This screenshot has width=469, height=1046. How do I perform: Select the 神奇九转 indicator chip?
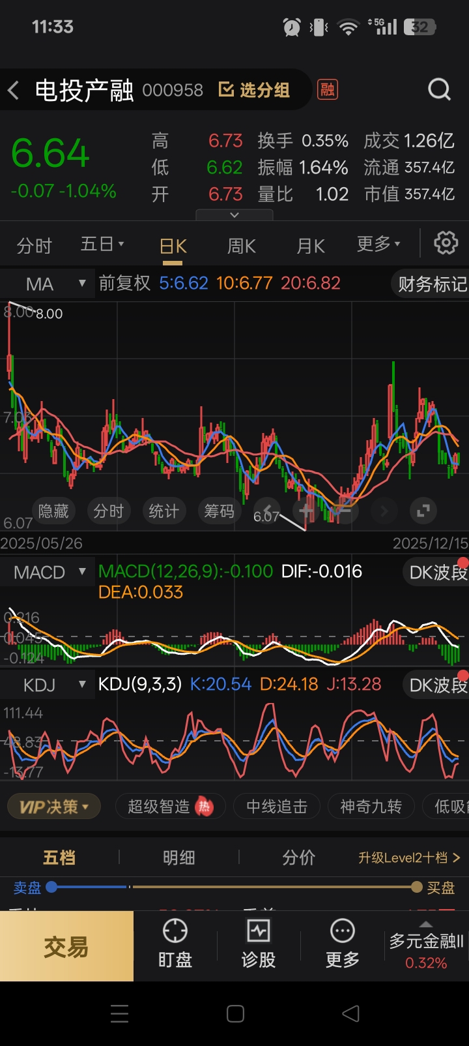pos(371,807)
